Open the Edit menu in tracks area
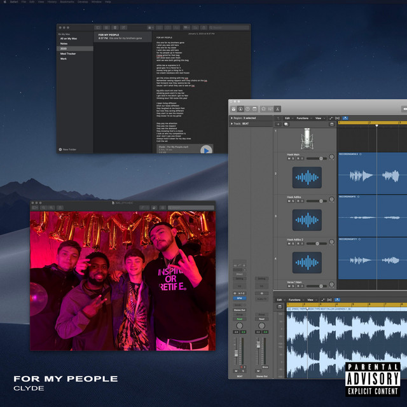Screen dimensions: 407x407 pyautogui.click(x=288, y=118)
